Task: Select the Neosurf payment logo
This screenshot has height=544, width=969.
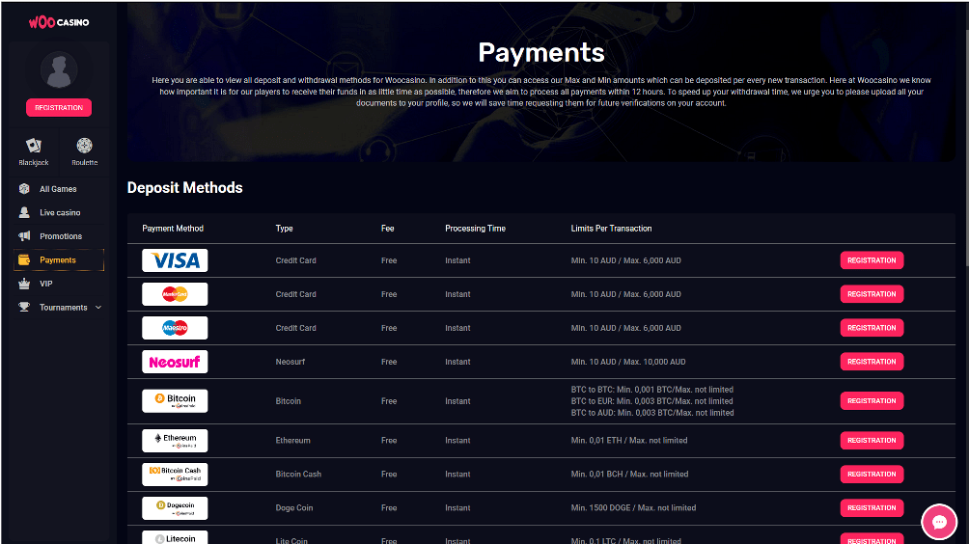Action: (x=175, y=362)
